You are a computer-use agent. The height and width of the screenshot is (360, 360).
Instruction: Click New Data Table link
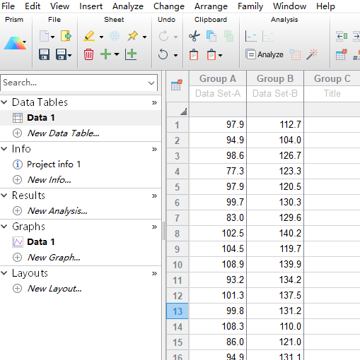pos(63,133)
